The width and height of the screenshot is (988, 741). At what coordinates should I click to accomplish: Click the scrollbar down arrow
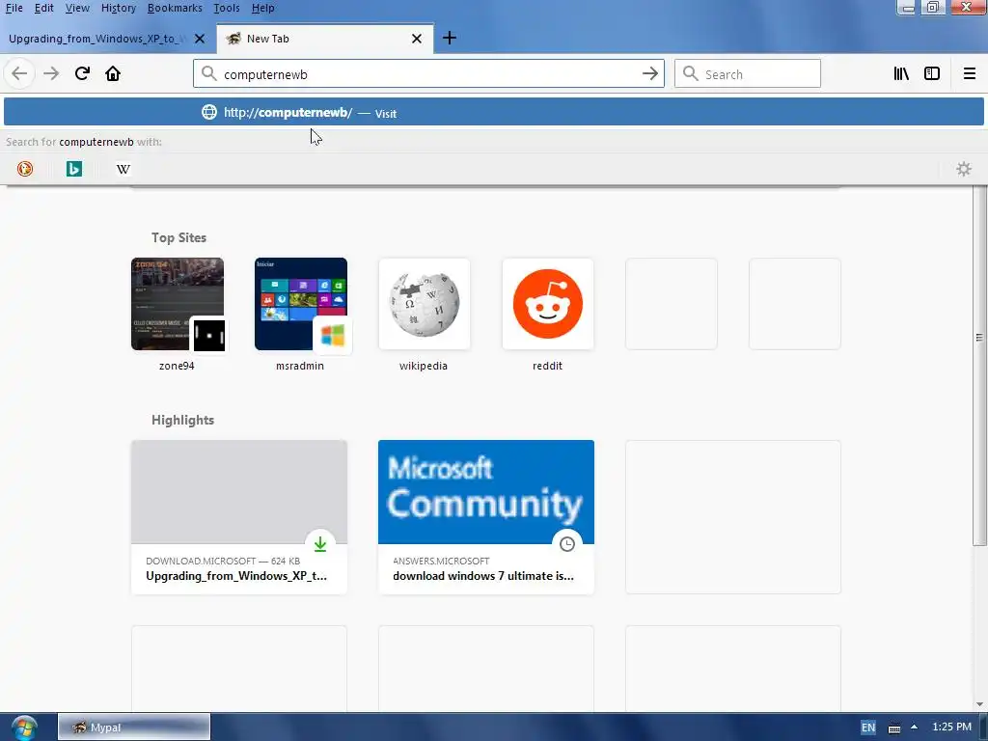click(x=979, y=703)
